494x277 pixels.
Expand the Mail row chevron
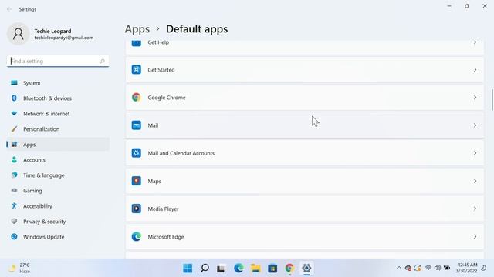point(475,125)
